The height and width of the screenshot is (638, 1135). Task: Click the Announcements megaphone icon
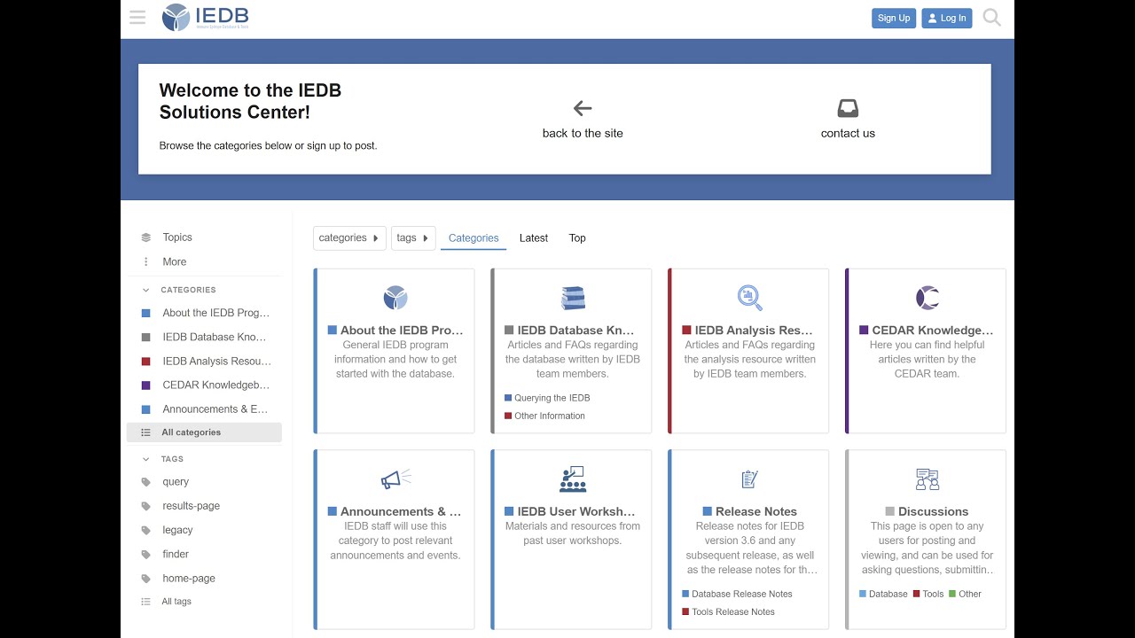(x=395, y=479)
